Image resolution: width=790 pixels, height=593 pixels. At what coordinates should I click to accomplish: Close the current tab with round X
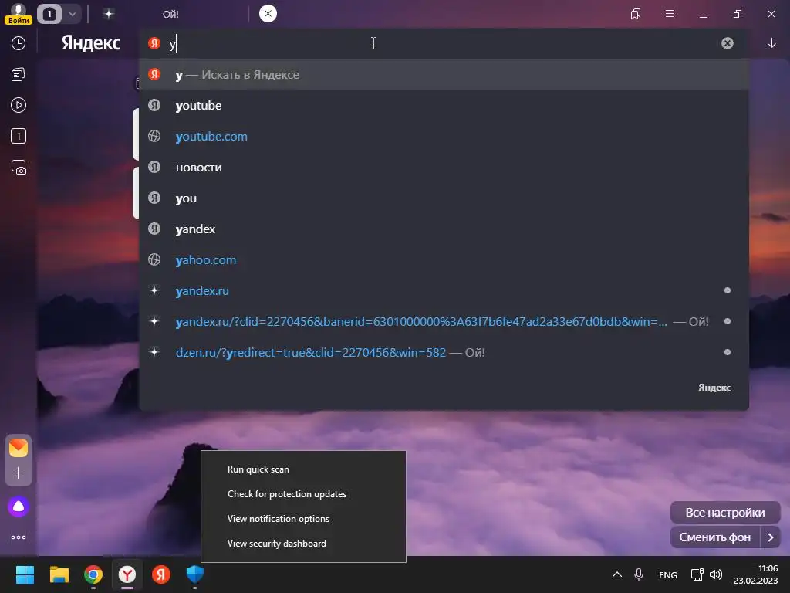[268, 14]
